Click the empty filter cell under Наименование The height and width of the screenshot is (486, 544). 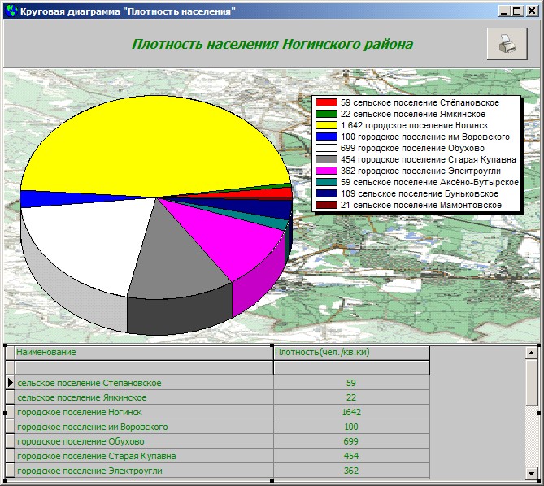coord(143,367)
